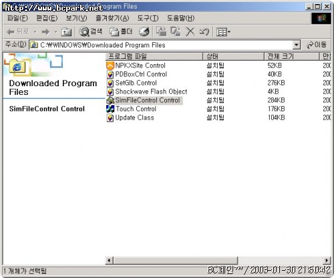The height and width of the screenshot is (278, 334).
Task: Click horizontal scrollbar right arrow
Action: 327,260
